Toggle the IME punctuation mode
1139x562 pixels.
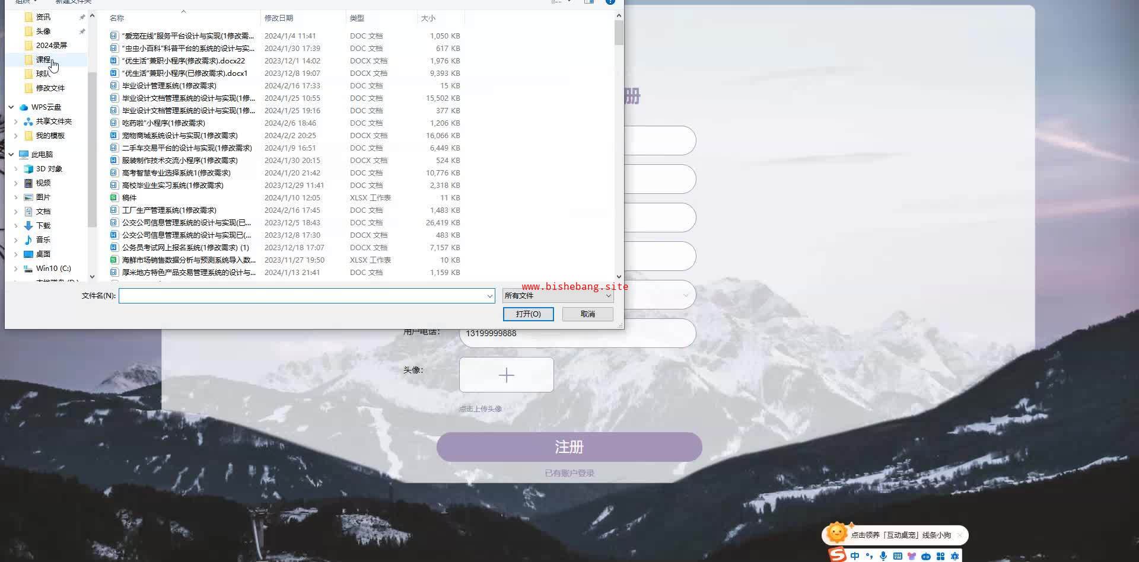click(869, 556)
